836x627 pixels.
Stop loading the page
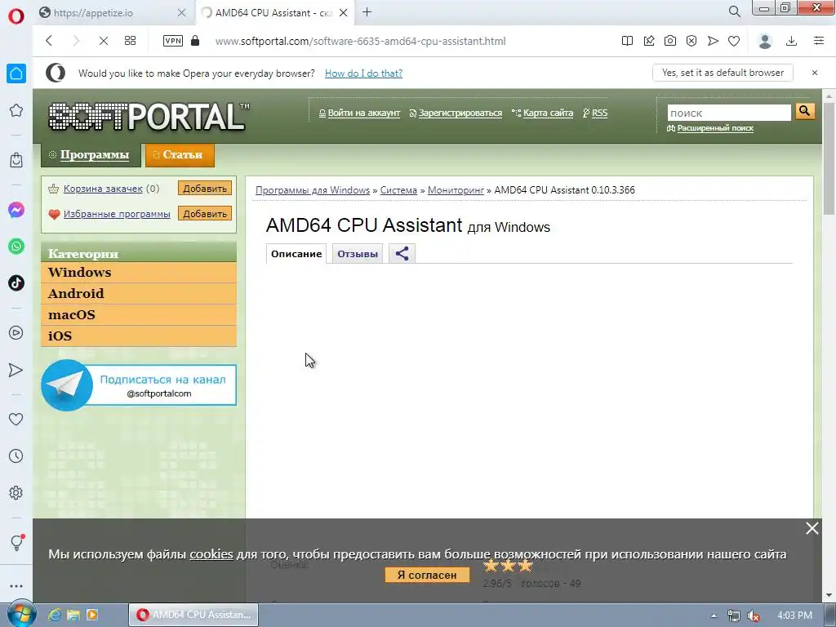coord(104,41)
